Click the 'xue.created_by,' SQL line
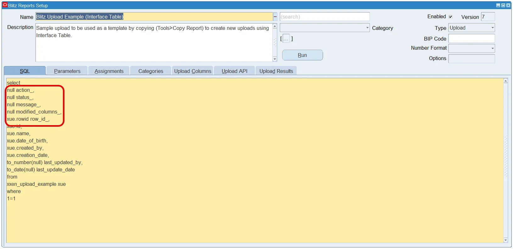Viewport: 513px width, 249px height. (25, 148)
